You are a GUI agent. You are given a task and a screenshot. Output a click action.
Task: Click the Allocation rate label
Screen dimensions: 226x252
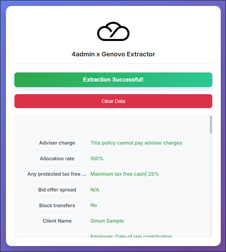pyautogui.click(x=57, y=159)
